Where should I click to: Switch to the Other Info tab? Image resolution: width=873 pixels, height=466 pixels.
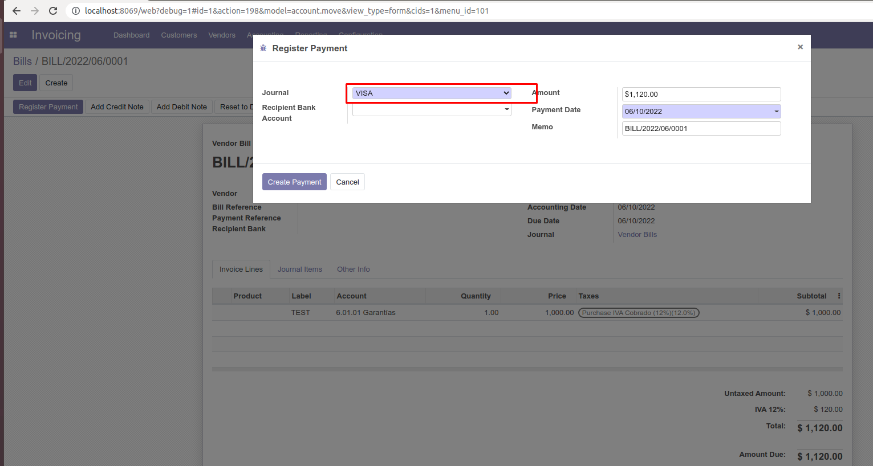pyautogui.click(x=353, y=269)
